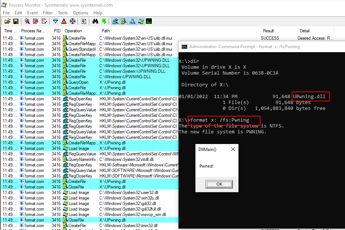Click 'Desired Access: R...' detail cell
Viewport: 345px width, 230px height.
tap(315, 38)
